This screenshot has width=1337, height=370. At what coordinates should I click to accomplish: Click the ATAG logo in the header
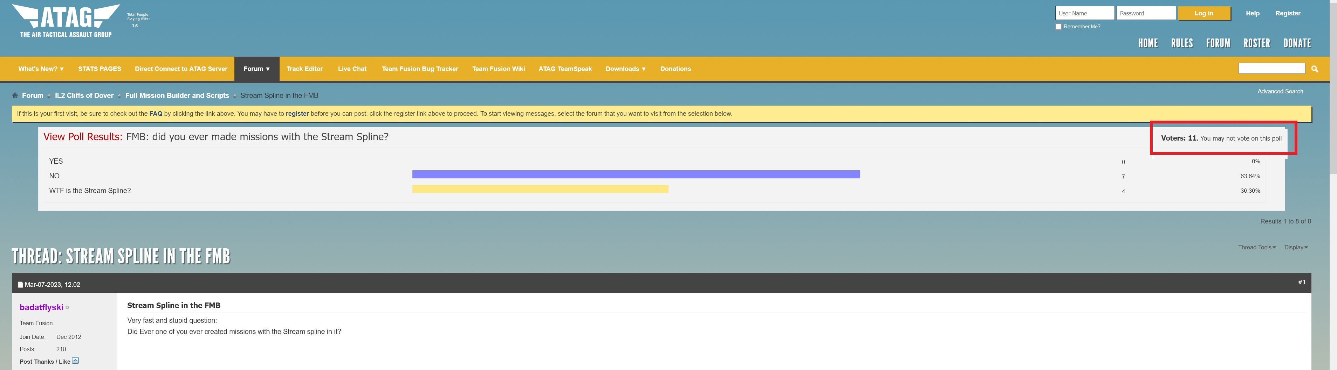66,21
